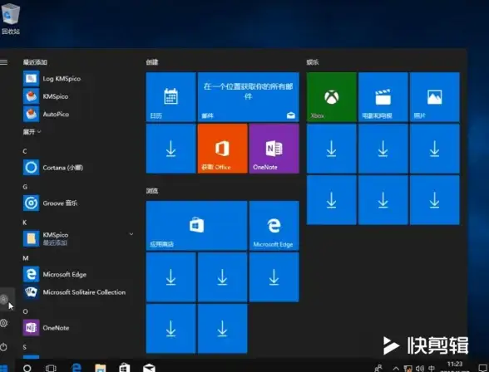This screenshot has height=372, width=489.
Task: Toggle the 中 input method indicator
Action: pyautogui.click(x=432, y=369)
